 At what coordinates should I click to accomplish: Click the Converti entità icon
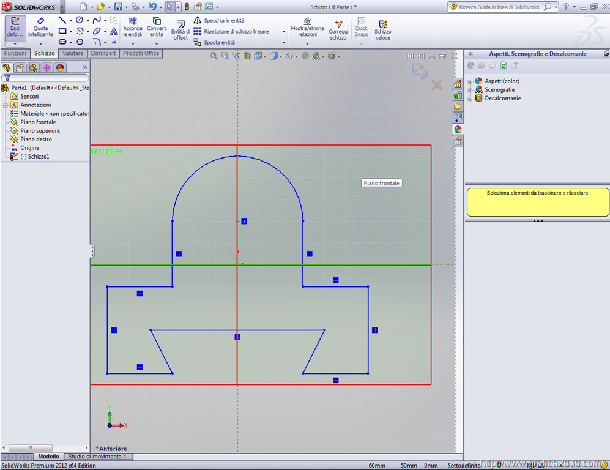[x=157, y=28]
